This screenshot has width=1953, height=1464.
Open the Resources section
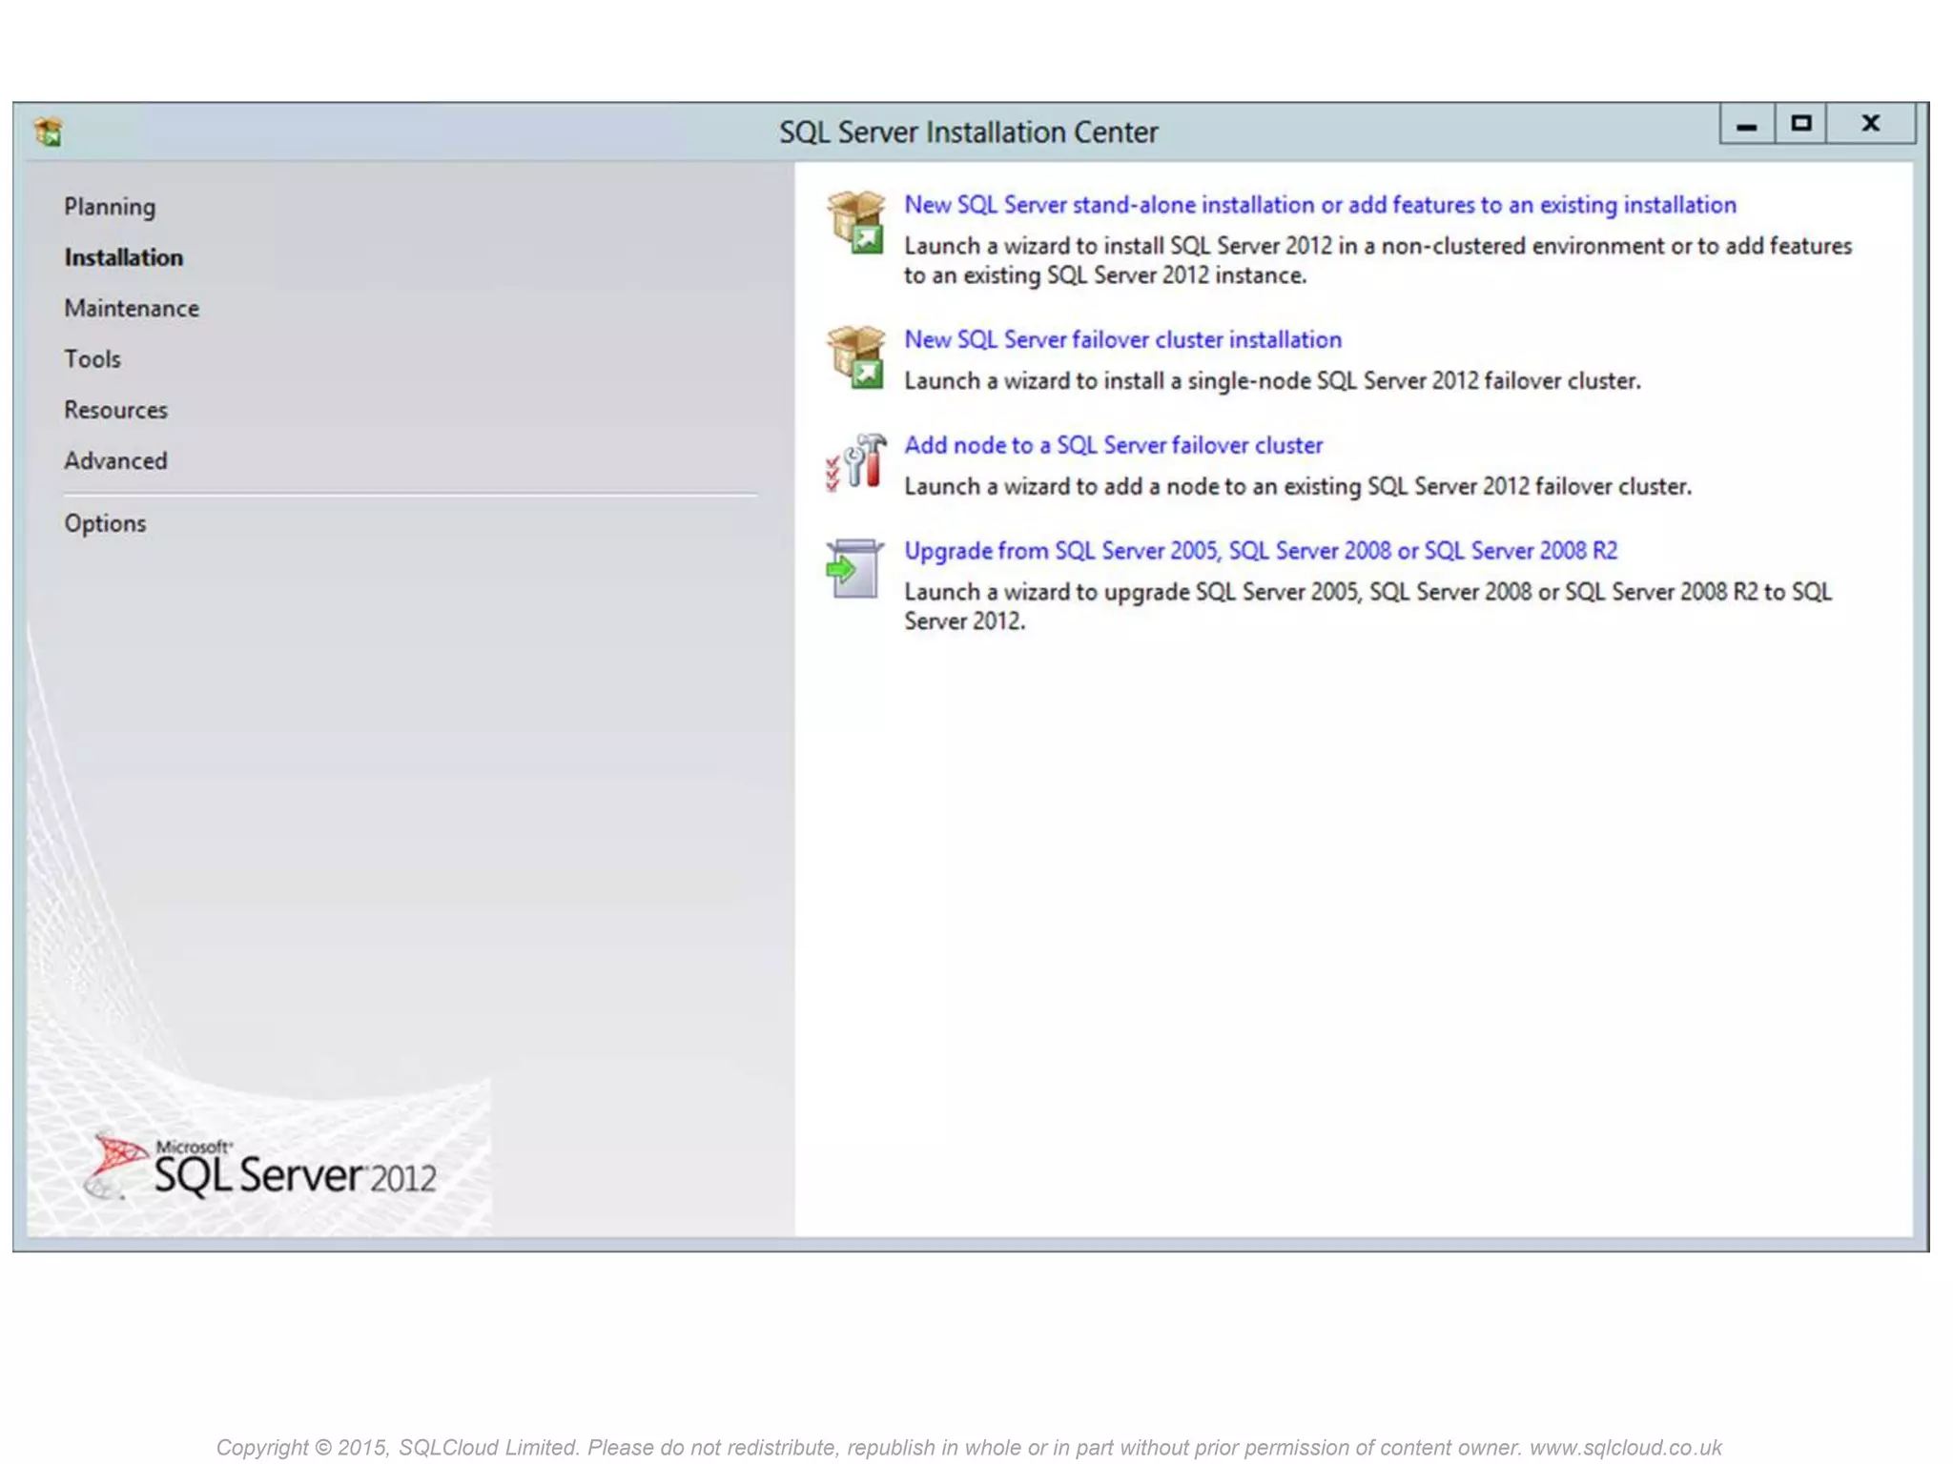click(x=115, y=410)
